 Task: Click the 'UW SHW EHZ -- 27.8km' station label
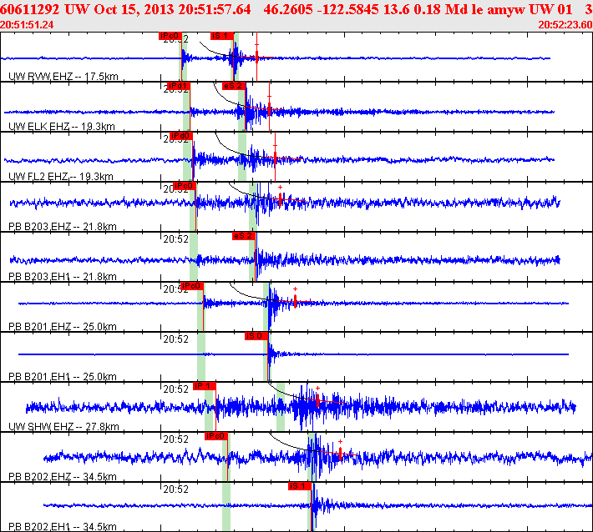pos(63,427)
